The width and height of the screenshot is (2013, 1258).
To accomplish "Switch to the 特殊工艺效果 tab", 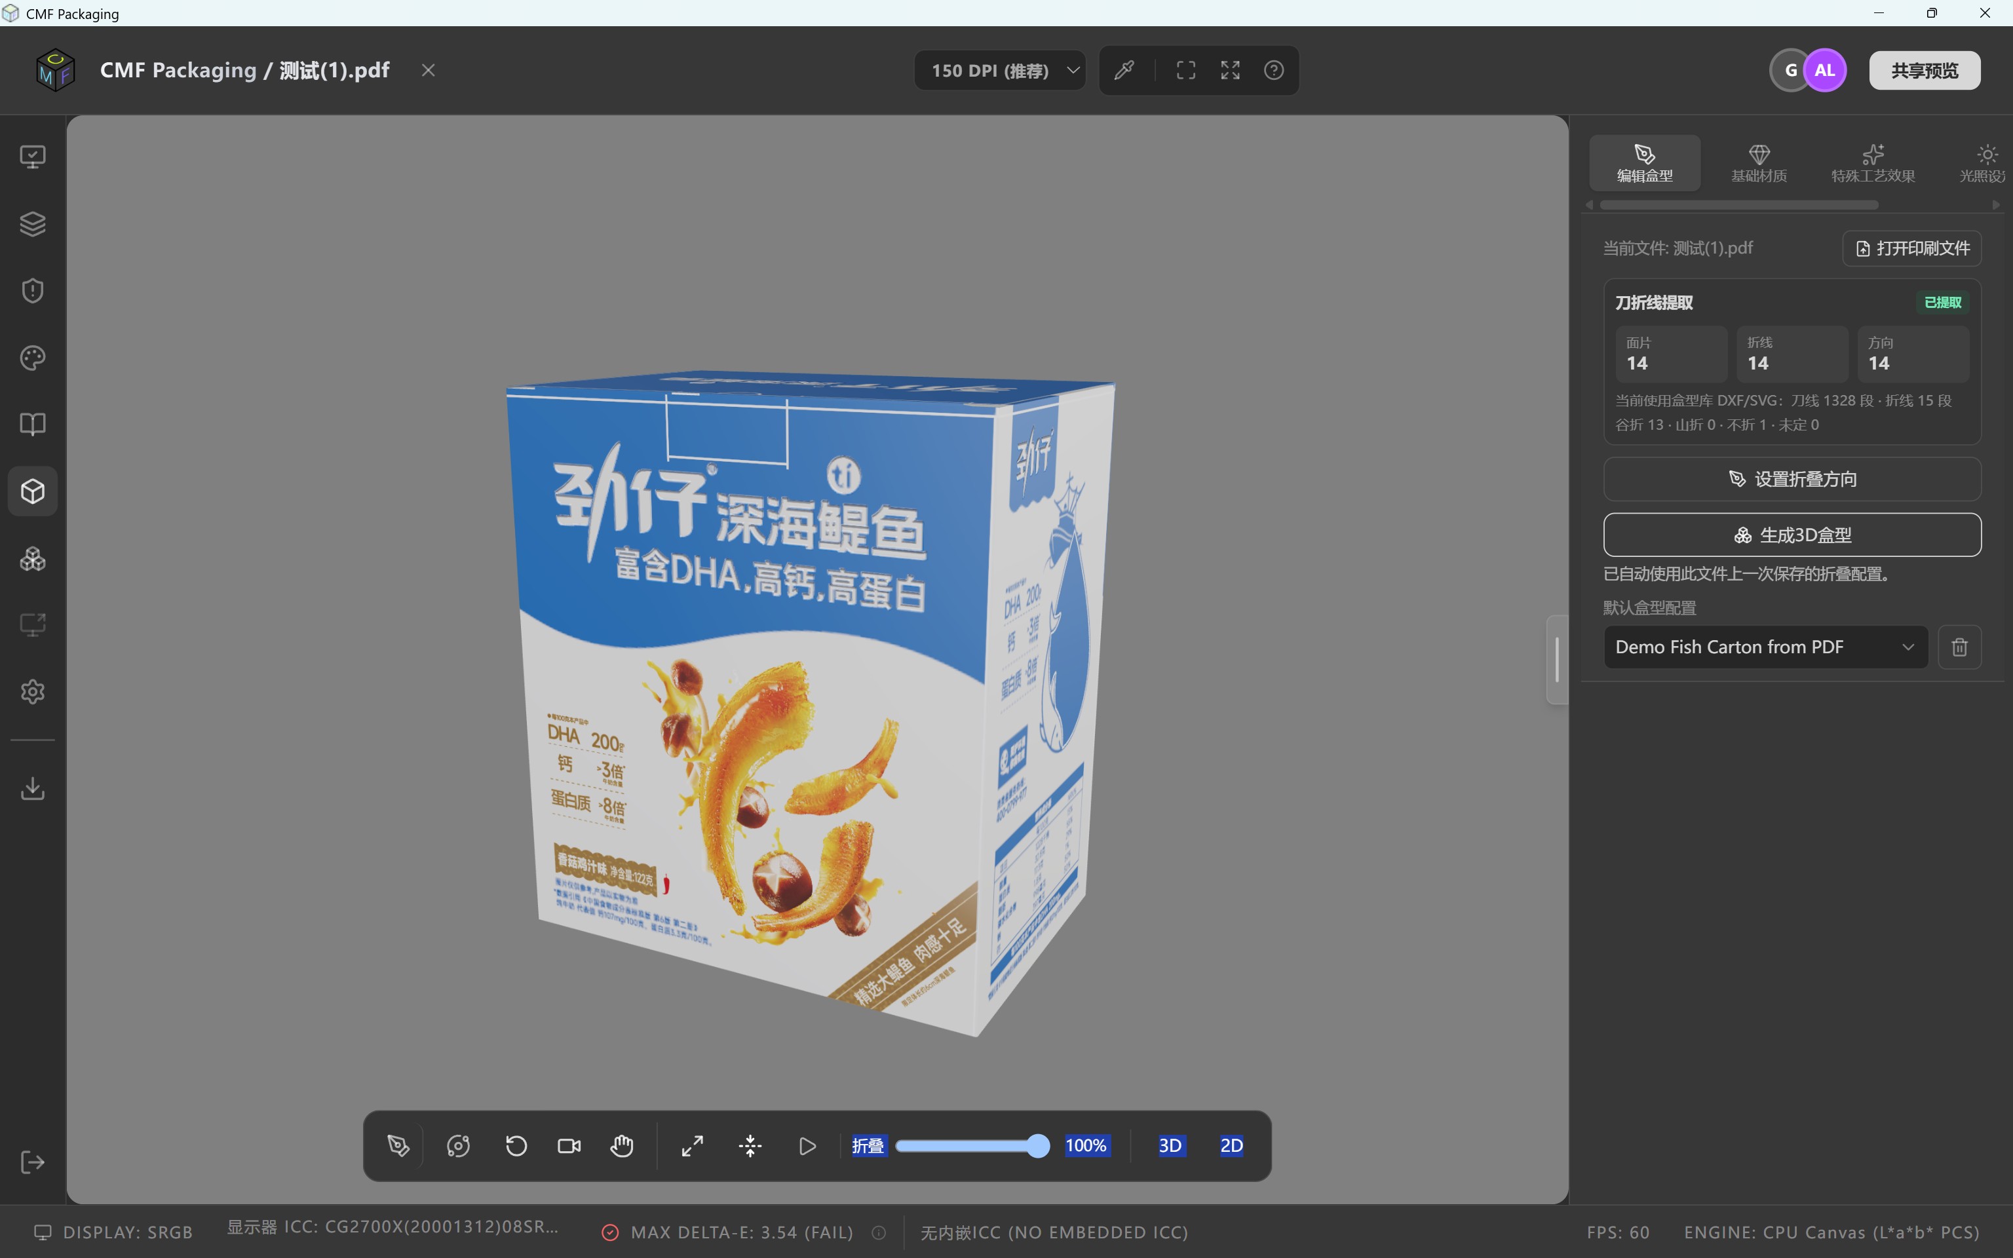I will coord(1872,163).
